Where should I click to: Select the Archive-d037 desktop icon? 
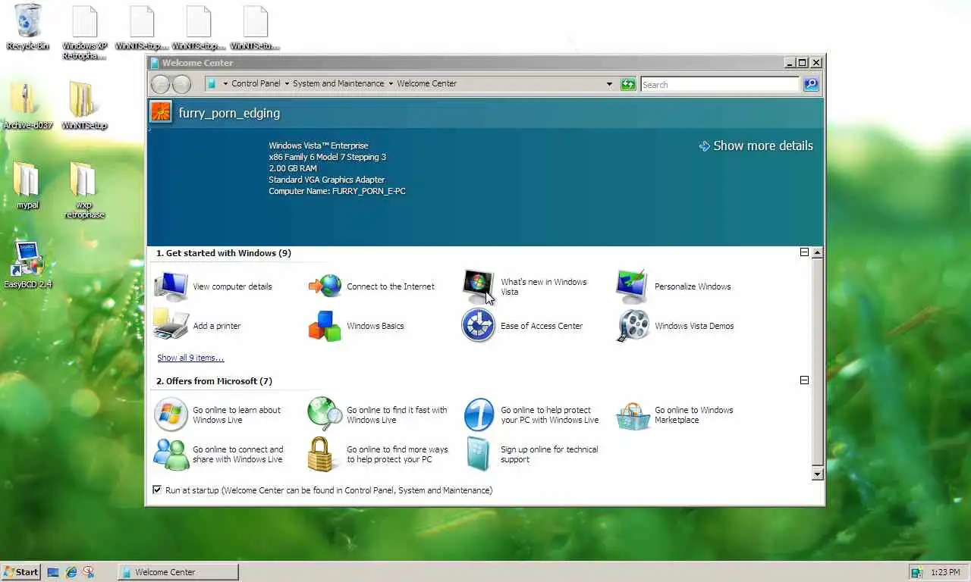[28, 106]
